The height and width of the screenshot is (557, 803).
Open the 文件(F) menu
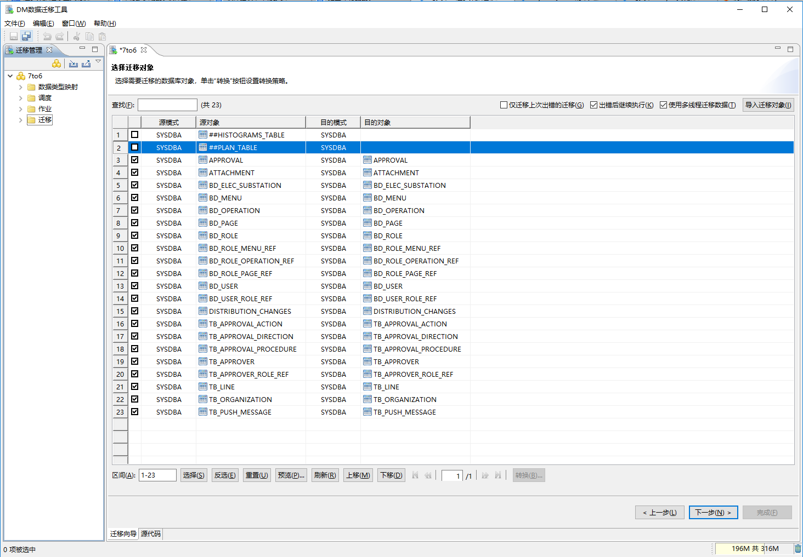pyautogui.click(x=15, y=24)
